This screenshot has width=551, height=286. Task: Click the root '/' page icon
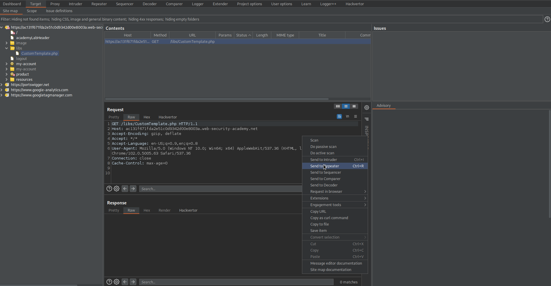click(12, 32)
